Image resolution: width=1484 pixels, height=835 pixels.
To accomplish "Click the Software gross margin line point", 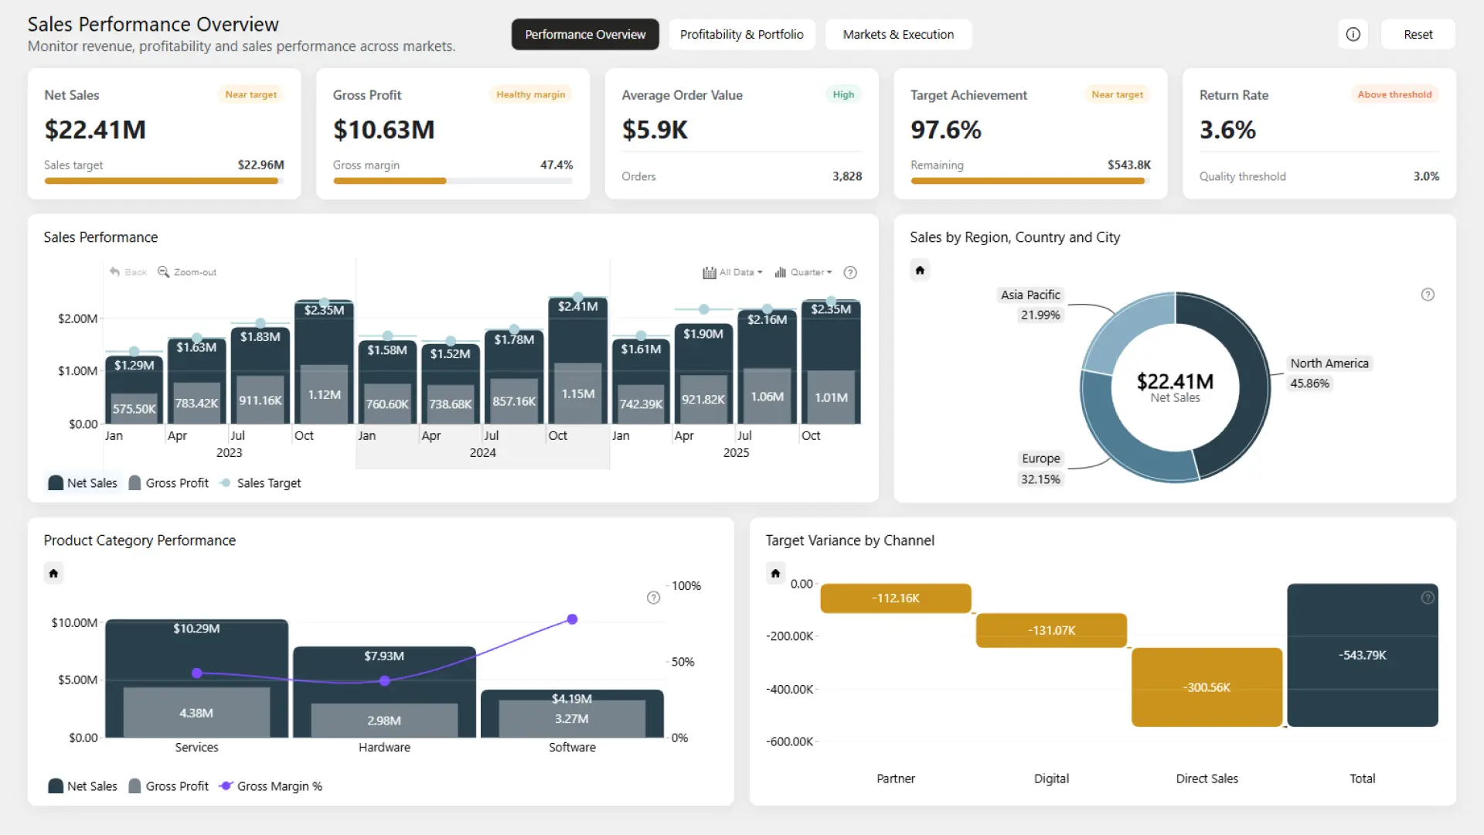I will pyautogui.click(x=572, y=619).
